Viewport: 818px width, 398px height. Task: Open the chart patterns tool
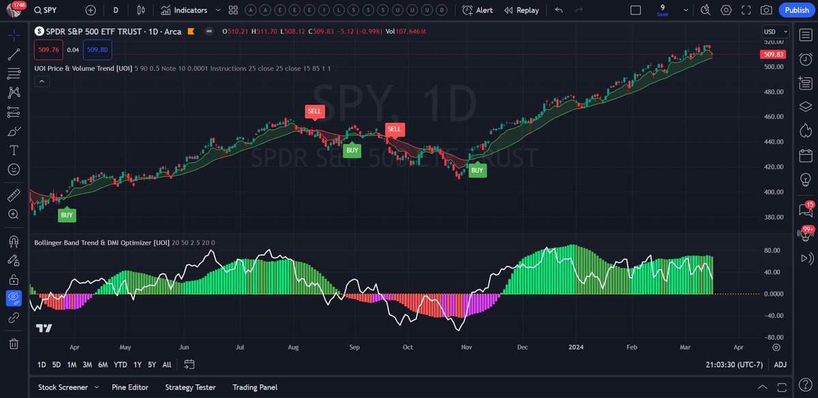point(14,93)
